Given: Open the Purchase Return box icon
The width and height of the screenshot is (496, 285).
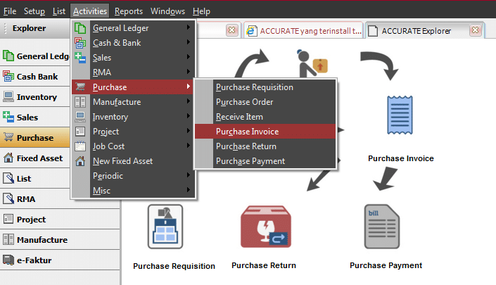Looking at the screenshot, I should [265, 228].
